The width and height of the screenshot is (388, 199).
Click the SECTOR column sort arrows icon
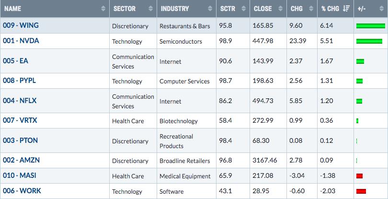coord(150,9)
